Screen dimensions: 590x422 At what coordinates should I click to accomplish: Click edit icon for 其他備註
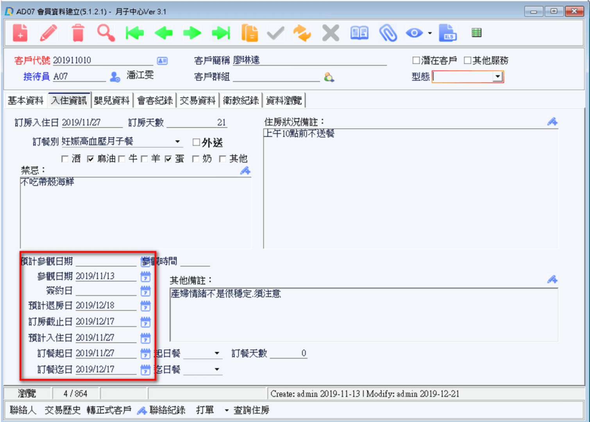tap(552, 280)
